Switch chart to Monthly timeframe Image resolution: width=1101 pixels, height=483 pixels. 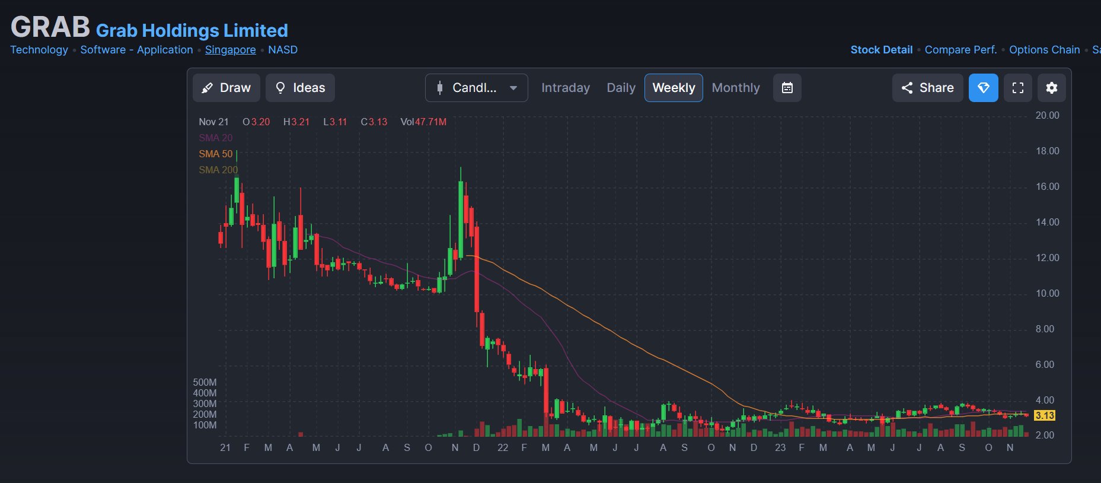pos(736,88)
